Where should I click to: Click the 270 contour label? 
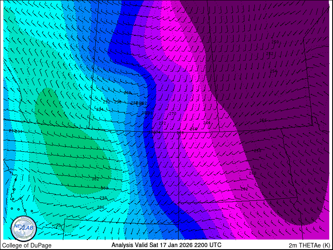click(173, 113)
